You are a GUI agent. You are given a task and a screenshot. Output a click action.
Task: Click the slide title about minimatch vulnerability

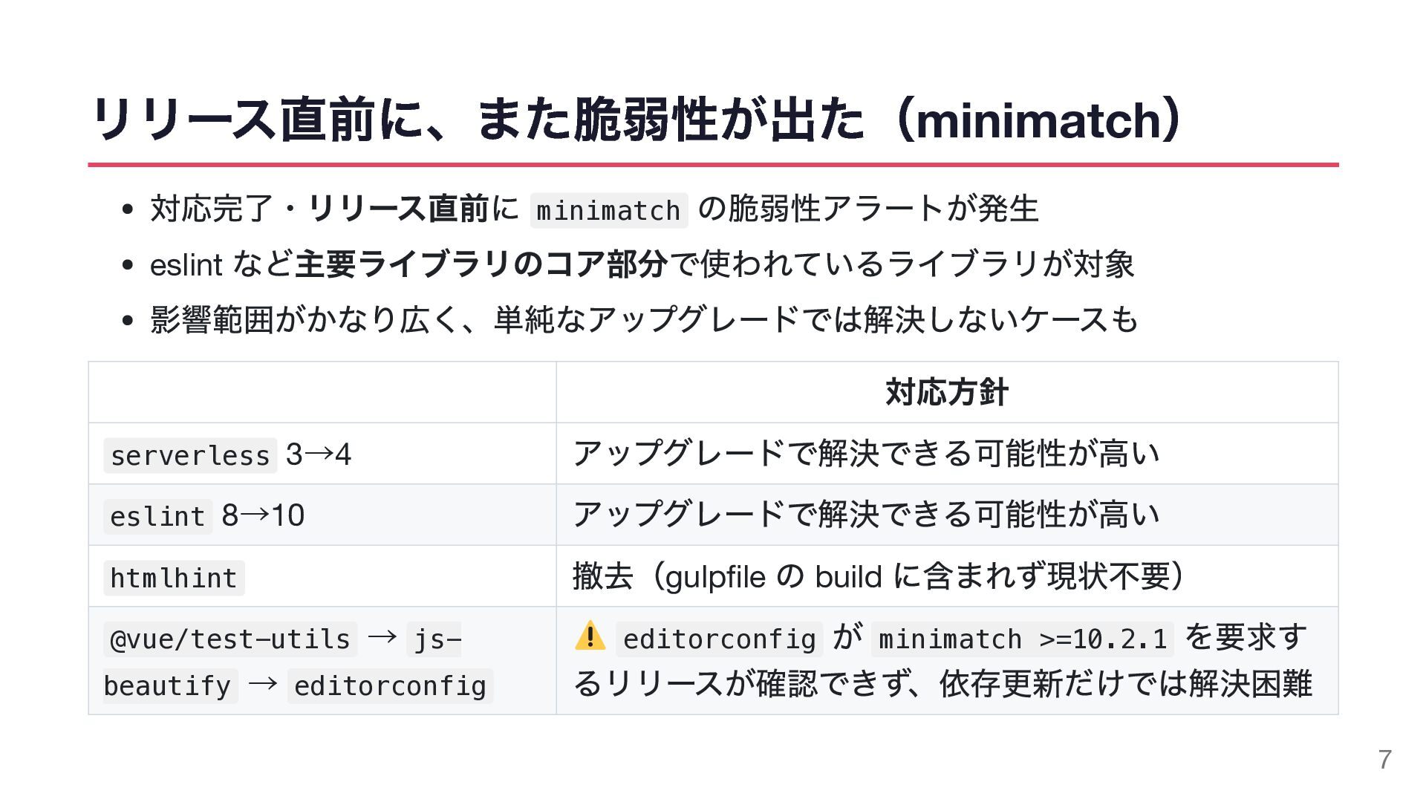(x=636, y=119)
